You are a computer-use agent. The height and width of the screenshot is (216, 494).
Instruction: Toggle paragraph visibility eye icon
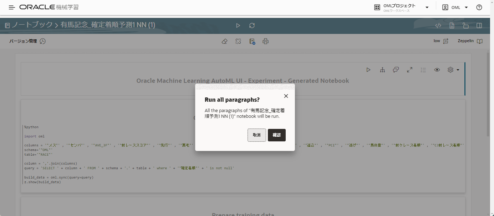[x=437, y=70]
